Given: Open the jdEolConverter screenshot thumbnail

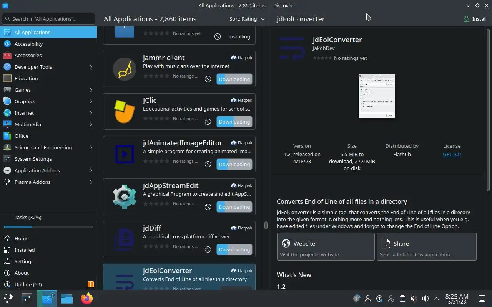Looking at the screenshot, I should tap(377, 96).
